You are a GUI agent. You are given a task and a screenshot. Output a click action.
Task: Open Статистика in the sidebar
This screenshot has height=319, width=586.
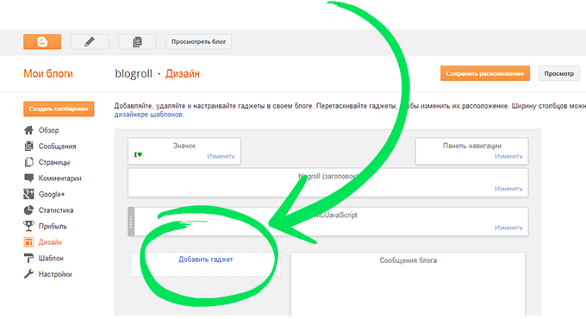[x=56, y=210]
